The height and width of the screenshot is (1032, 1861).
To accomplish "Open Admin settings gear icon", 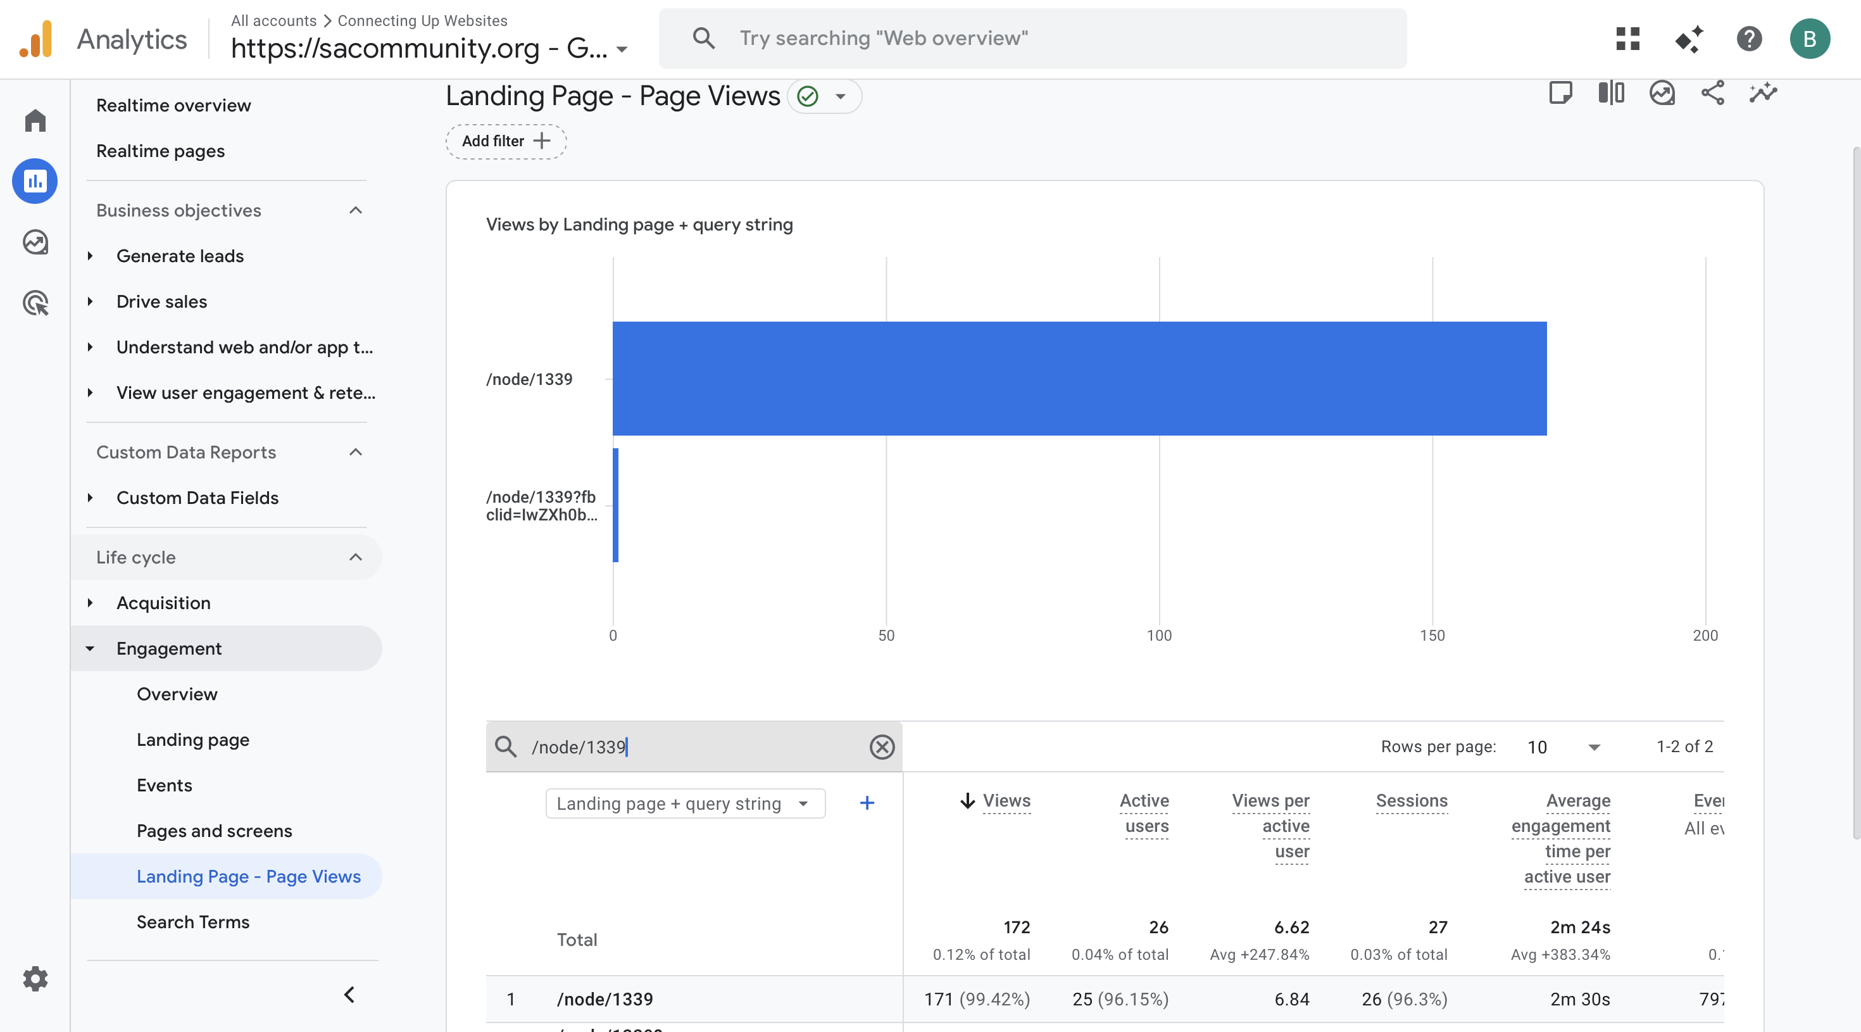I will tap(35, 979).
